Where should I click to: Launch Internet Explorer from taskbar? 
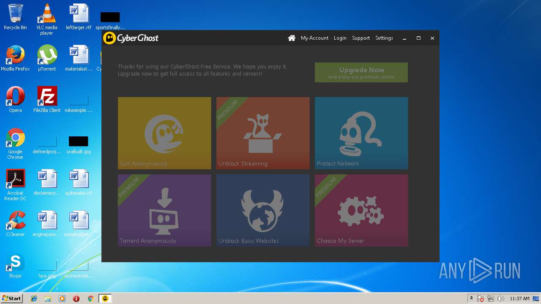(34, 299)
